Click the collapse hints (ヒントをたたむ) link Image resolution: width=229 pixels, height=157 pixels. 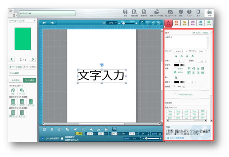click(x=175, y=138)
